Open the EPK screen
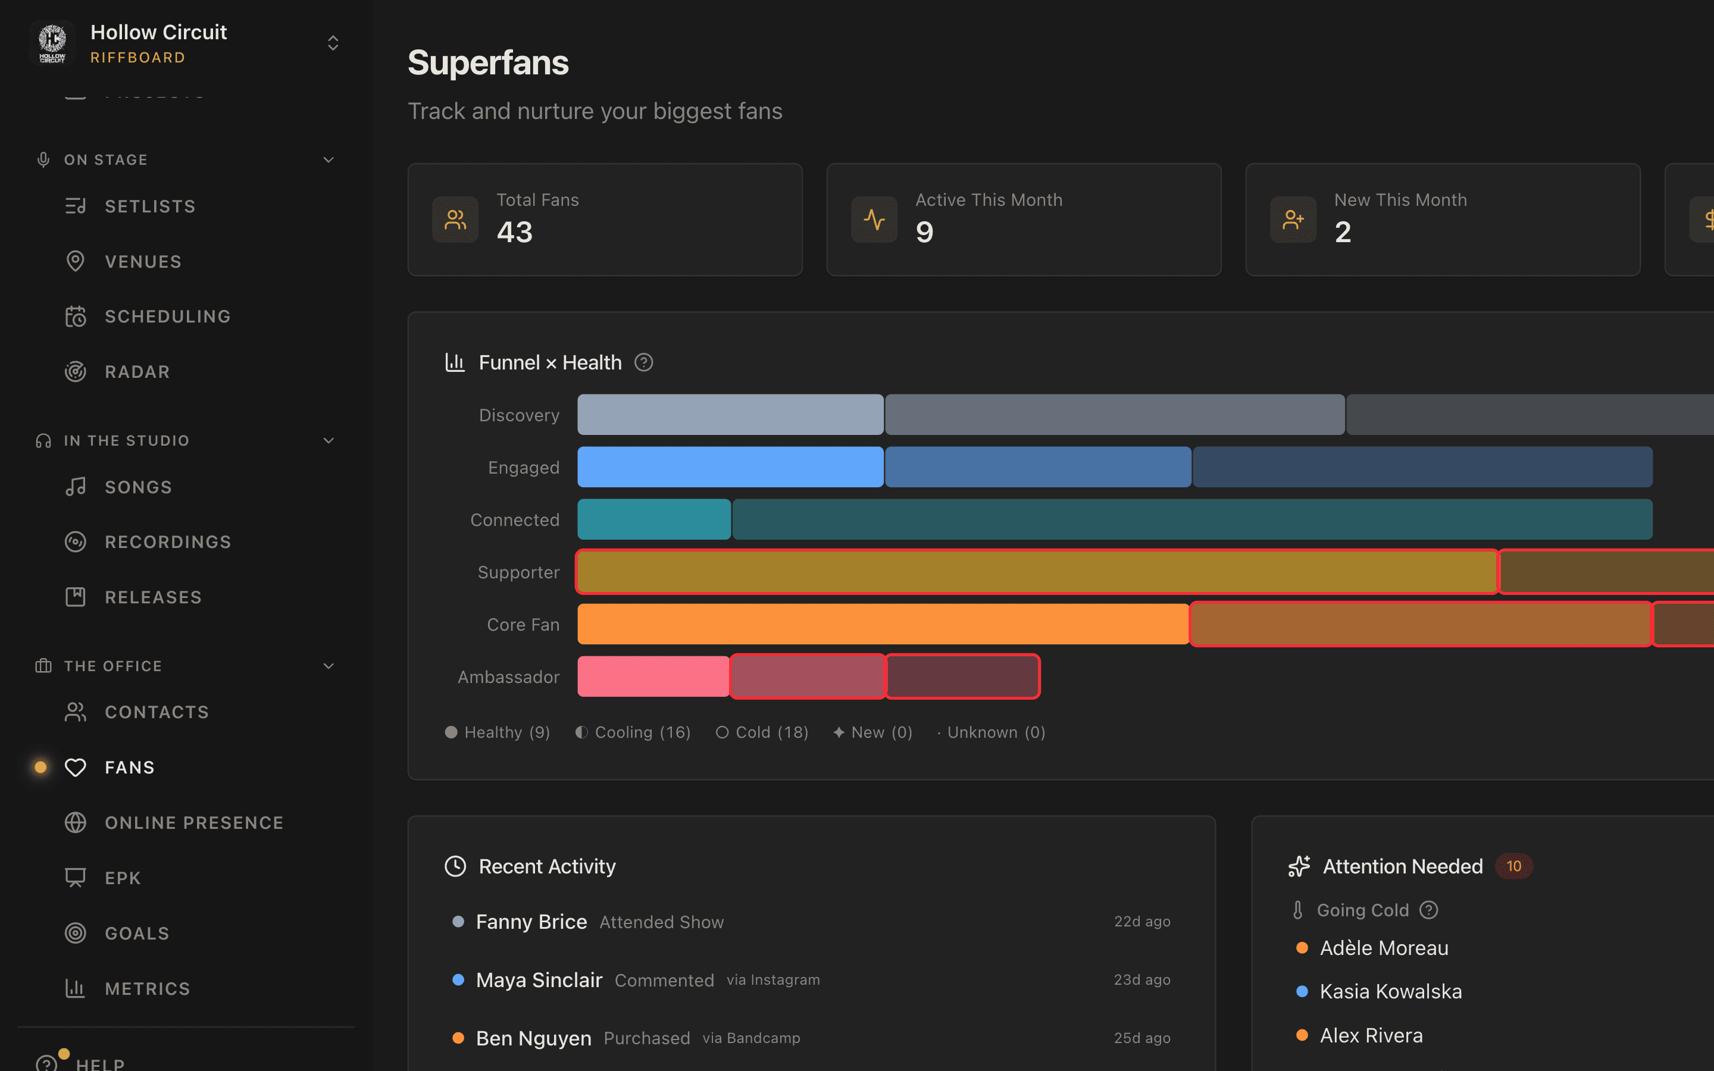 pos(123,878)
